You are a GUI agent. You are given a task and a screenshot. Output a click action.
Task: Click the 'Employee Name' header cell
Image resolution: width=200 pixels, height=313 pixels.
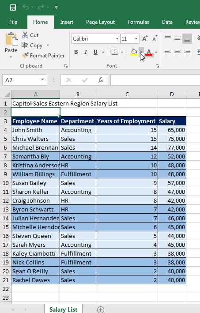coord(35,121)
